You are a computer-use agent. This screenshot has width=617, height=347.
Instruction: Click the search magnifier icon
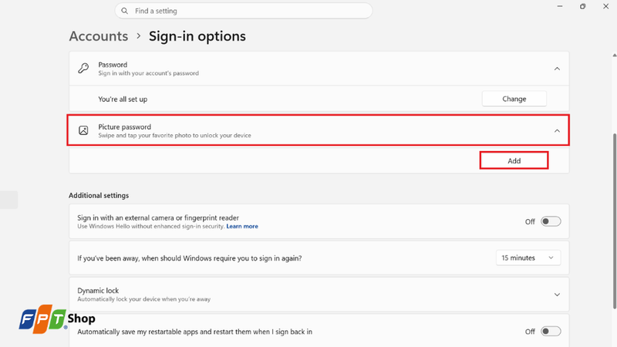(124, 11)
